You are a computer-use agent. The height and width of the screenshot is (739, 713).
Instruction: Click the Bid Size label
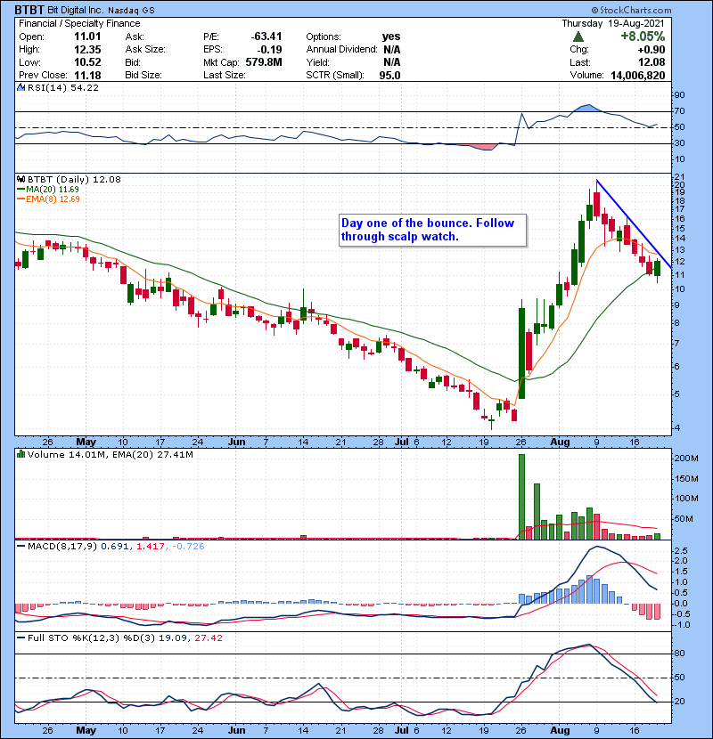[x=143, y=76]
